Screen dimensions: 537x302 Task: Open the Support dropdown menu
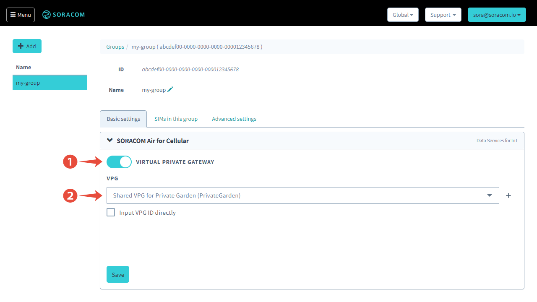click(x=443, y=14)
